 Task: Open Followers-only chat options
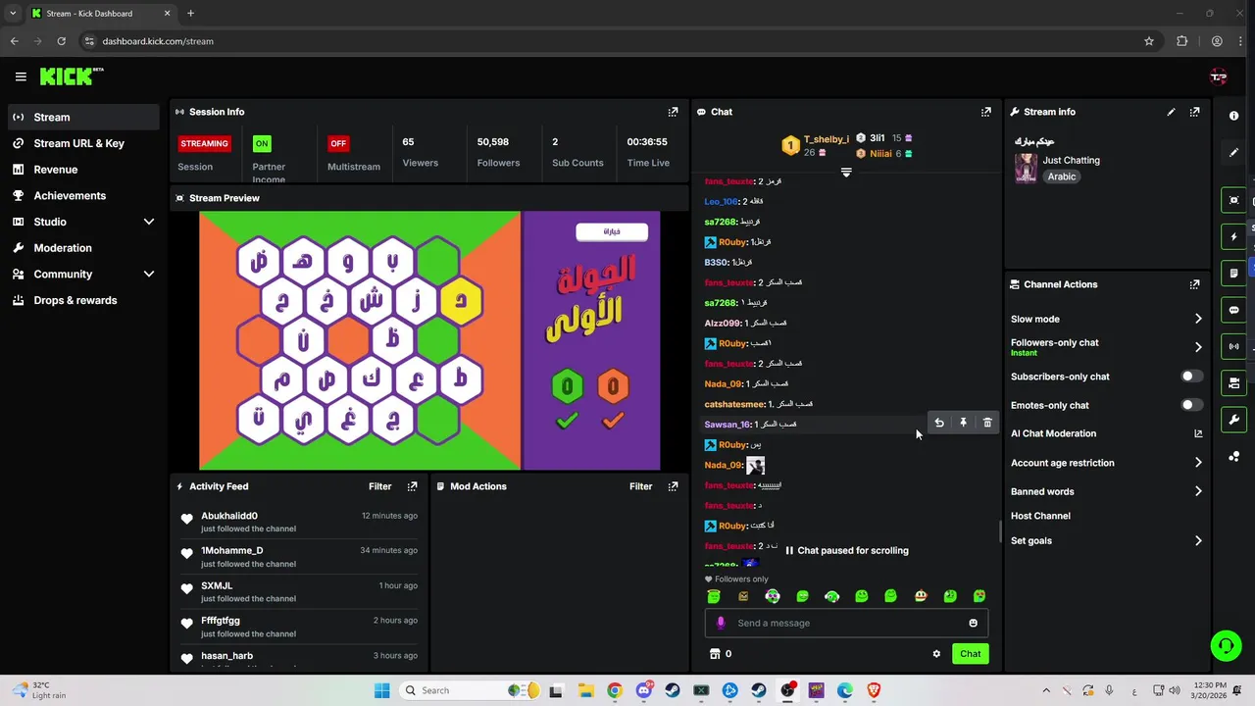1106,347
